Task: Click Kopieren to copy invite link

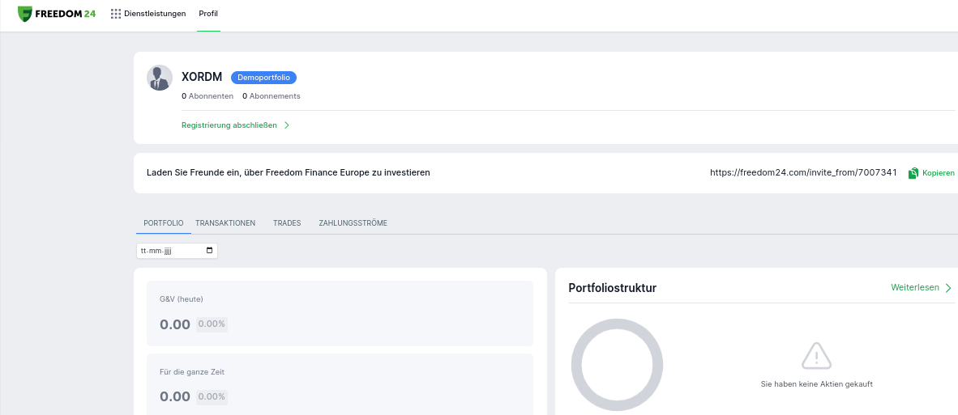Action: 939,173
